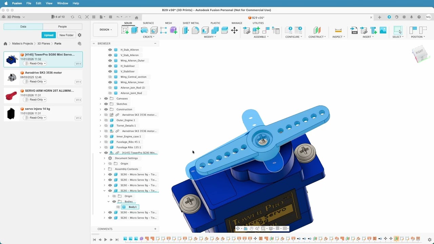Click the show data panel grid icon
This screenshot has width=434, height=244.
coord(94,17)
